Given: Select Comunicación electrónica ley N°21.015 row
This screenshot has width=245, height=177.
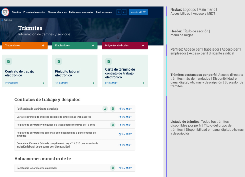Looking at the screenshot, I should (x=75, y=145).
